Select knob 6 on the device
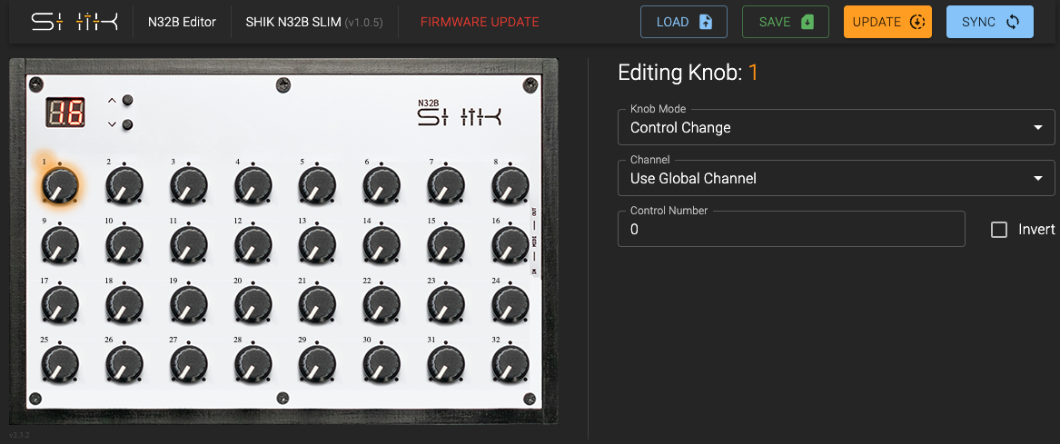The height and width of the screenshot is (444, 1060). coord(382,185)
